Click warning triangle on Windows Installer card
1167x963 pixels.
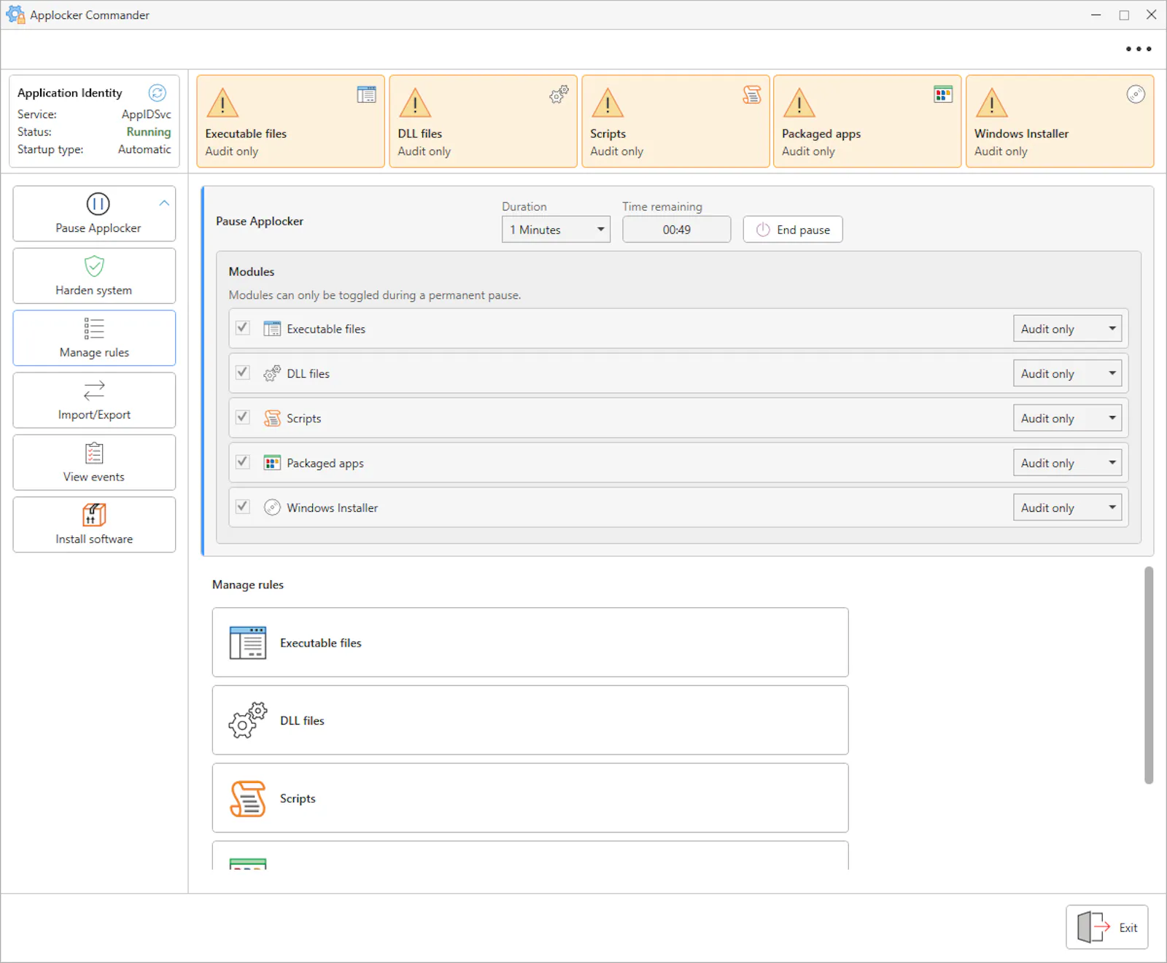point(992,103)
